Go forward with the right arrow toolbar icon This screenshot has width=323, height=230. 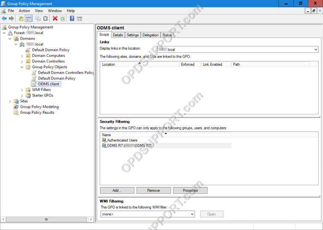click(x=11, y=19)
